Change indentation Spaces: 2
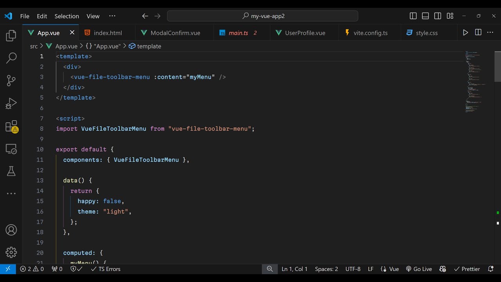501x282 pixels. [326, 269]
